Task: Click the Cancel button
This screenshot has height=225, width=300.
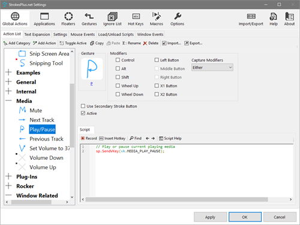Action: tap(280, 217)
